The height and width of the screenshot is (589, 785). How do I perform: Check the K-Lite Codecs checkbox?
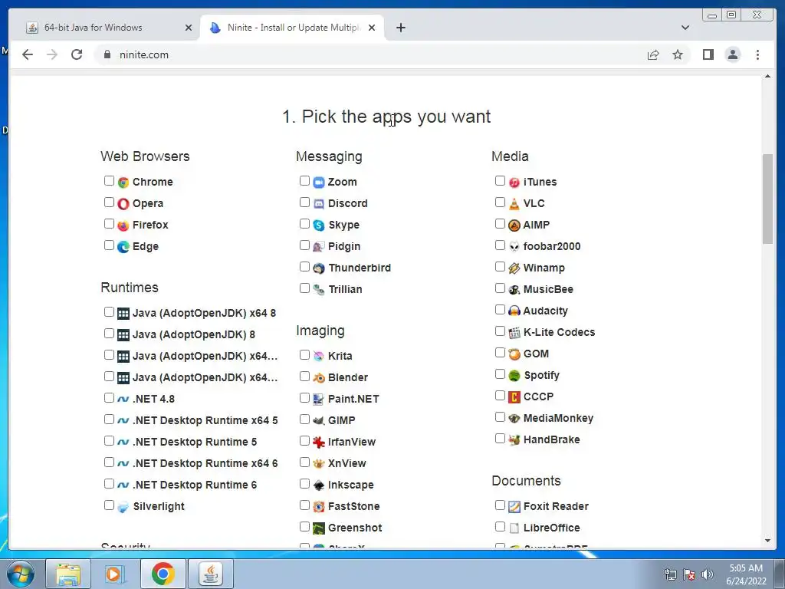click(500, 331)
